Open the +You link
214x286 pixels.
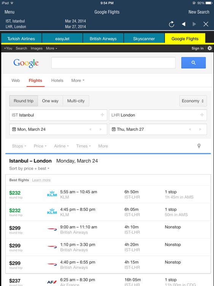tap(8, 48)
